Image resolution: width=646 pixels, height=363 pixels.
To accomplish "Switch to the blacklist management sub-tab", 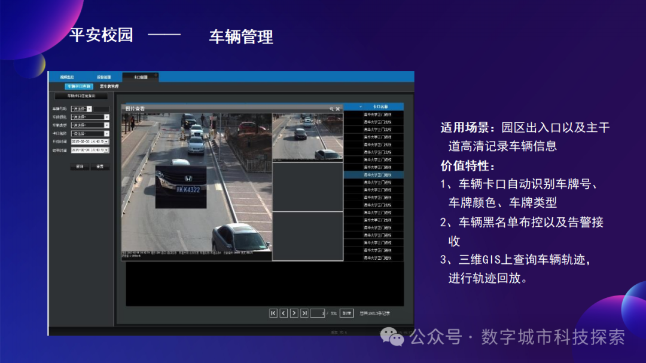I will click(x=109, y=87).
